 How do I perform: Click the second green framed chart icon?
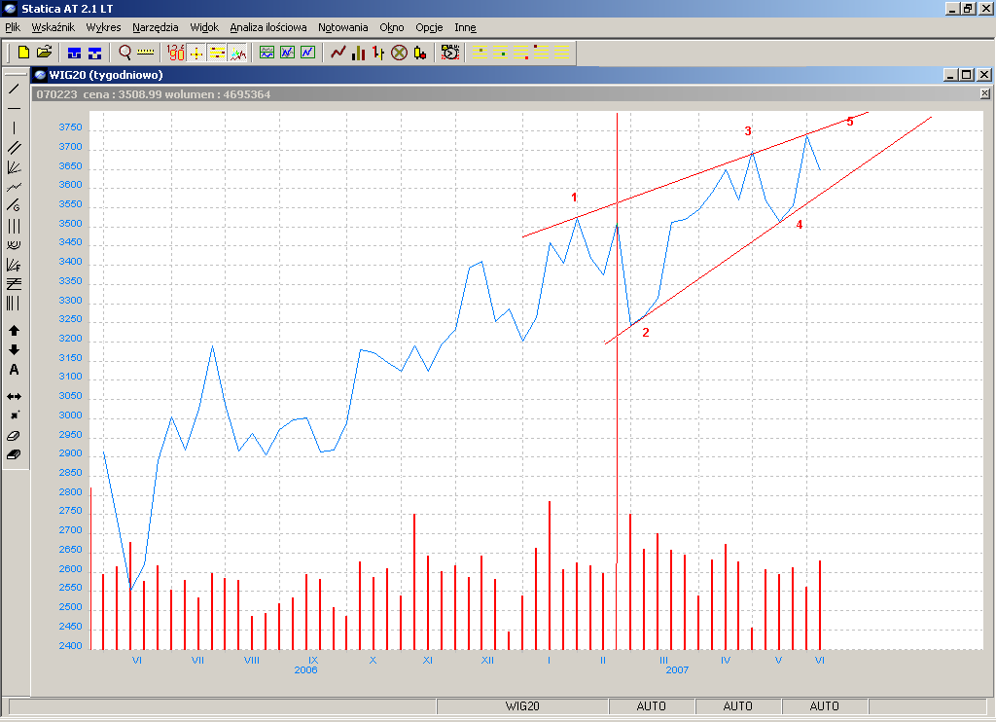point(287,53)
